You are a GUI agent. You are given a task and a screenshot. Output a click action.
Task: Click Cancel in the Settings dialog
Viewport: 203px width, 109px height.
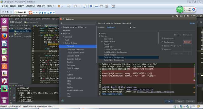pyautogui.click(x=179, y=101)
